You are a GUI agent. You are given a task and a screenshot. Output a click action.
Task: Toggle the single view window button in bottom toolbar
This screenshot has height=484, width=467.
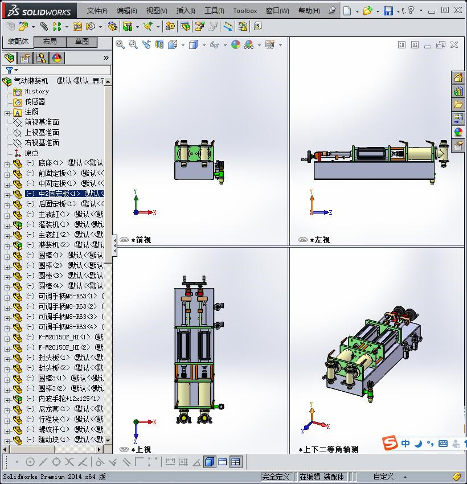point(222,462)
